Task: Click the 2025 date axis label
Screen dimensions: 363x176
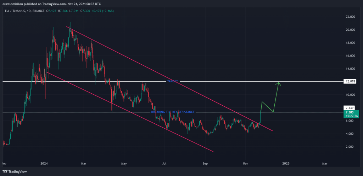Action: tap(286, 164)
